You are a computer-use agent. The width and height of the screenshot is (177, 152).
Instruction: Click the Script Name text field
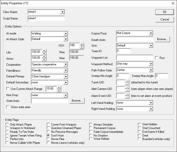46,19
